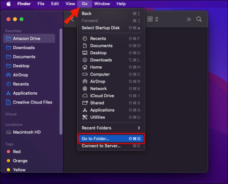Click the Downloads label in Go menu
The width and height of the screenshot is (228, 184).
(x=101, y=60)
